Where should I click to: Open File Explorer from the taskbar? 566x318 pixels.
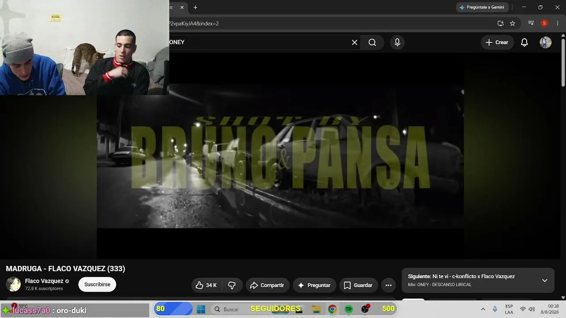click(316, 309)
